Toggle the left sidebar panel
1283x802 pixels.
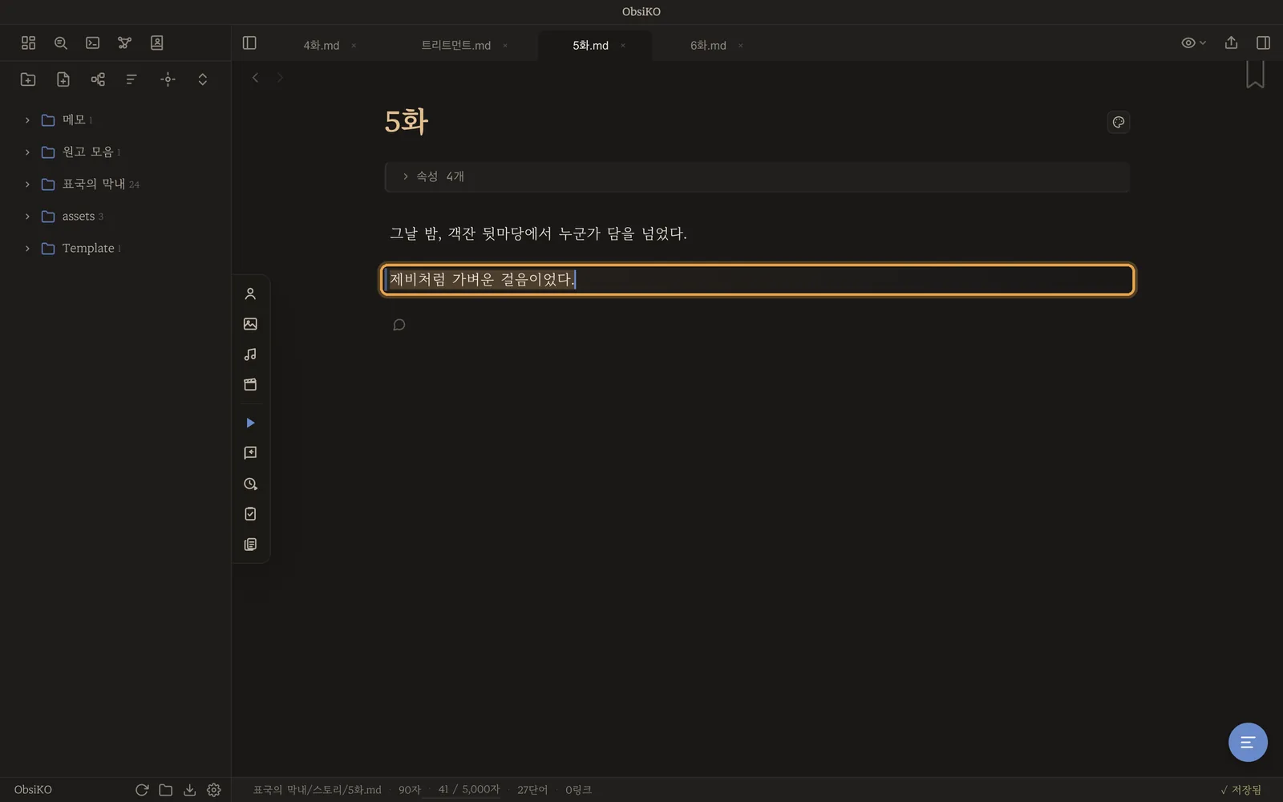[249, 43]
